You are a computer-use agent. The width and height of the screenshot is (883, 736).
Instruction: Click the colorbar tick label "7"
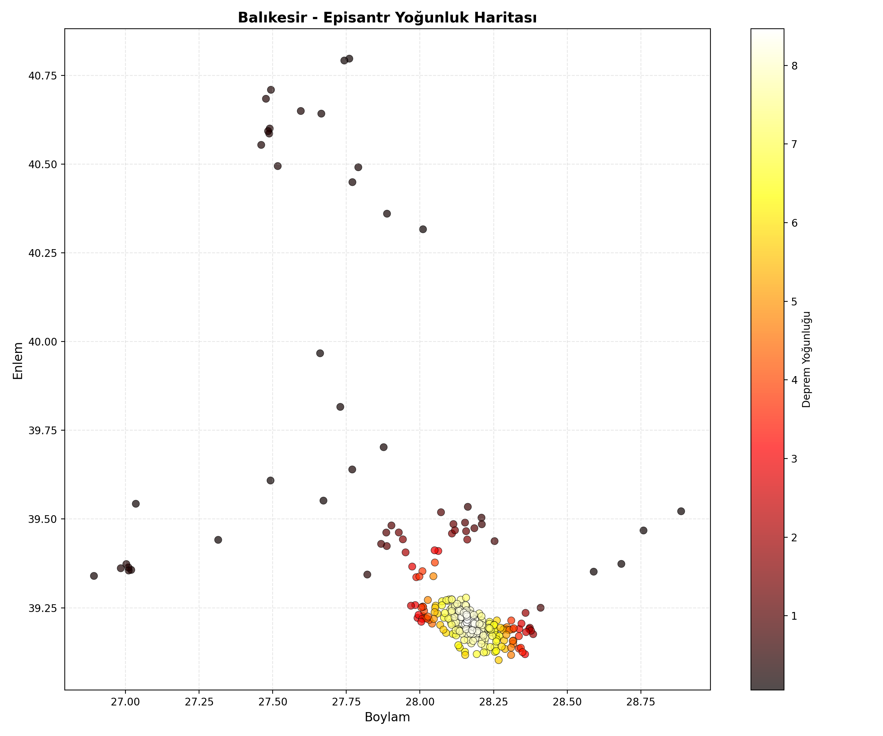coord(794,145)
